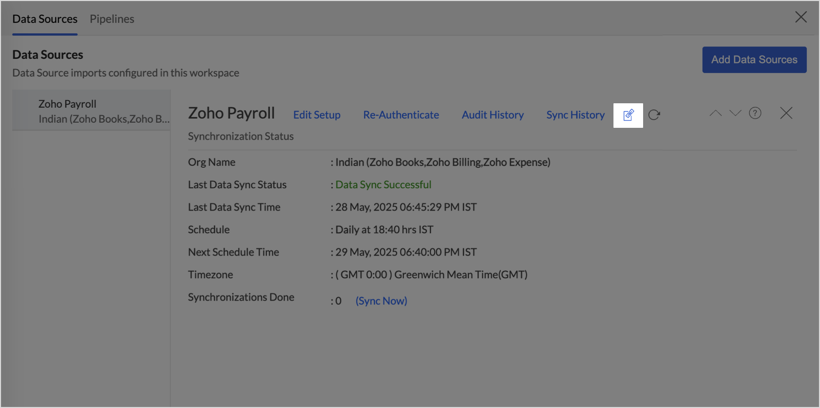820x408 pixels.
Task: Open Sync History
Action: [575, 115]
